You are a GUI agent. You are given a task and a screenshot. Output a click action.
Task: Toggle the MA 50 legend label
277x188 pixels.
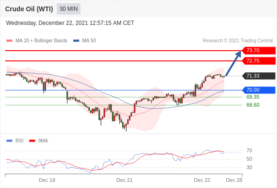coord(89,41)
